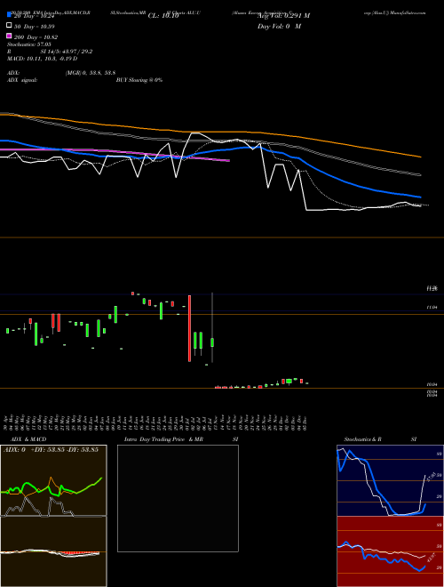This screenshot has width=444, height=587.
Task: Click the blue Stochastics chart panel
Action: click(x=390, y=480)
